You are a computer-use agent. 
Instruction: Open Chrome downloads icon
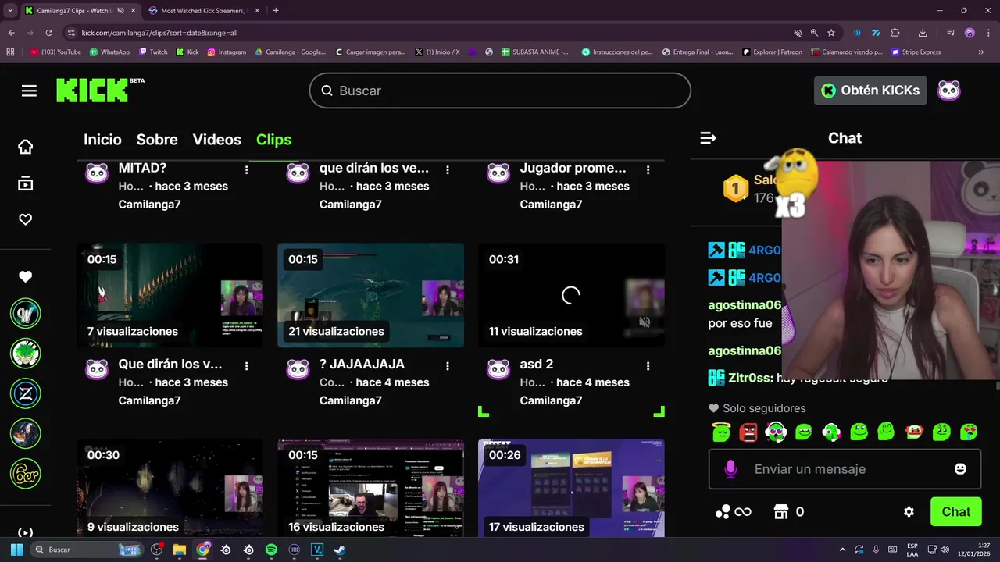923,33
